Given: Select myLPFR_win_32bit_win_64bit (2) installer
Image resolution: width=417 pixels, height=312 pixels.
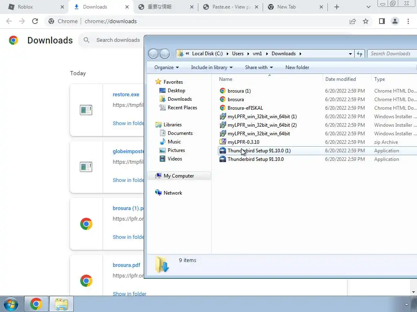Looking at the screenshot, I should point(262,125).
